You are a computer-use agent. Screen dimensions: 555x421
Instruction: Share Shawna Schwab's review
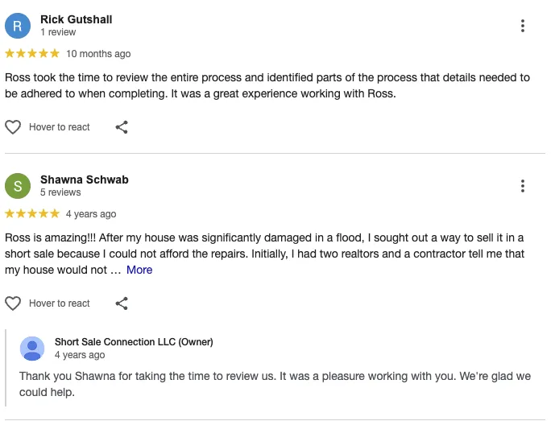point(122,303)
